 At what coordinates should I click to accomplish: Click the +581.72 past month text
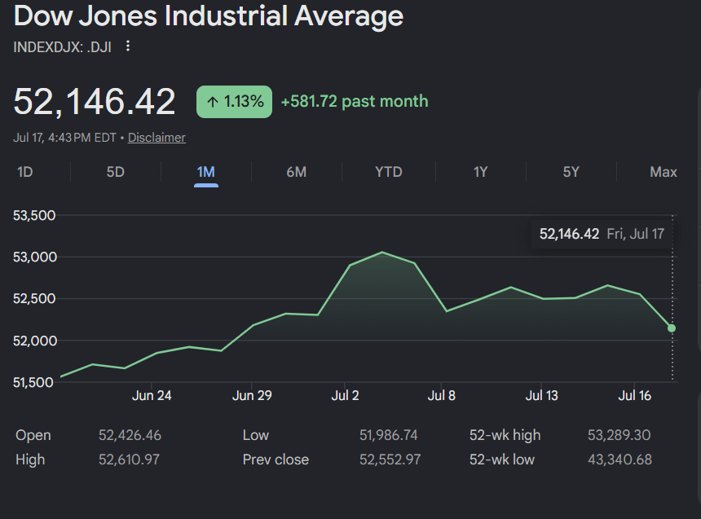point(355,102)
